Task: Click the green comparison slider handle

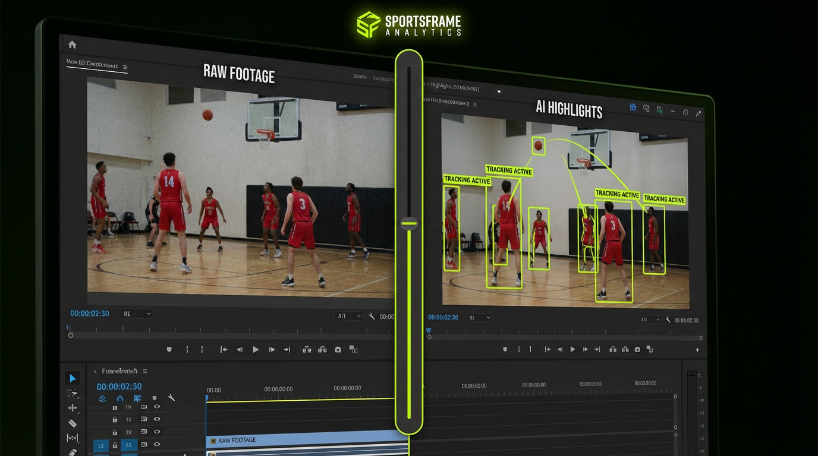Action: (409, 224)
